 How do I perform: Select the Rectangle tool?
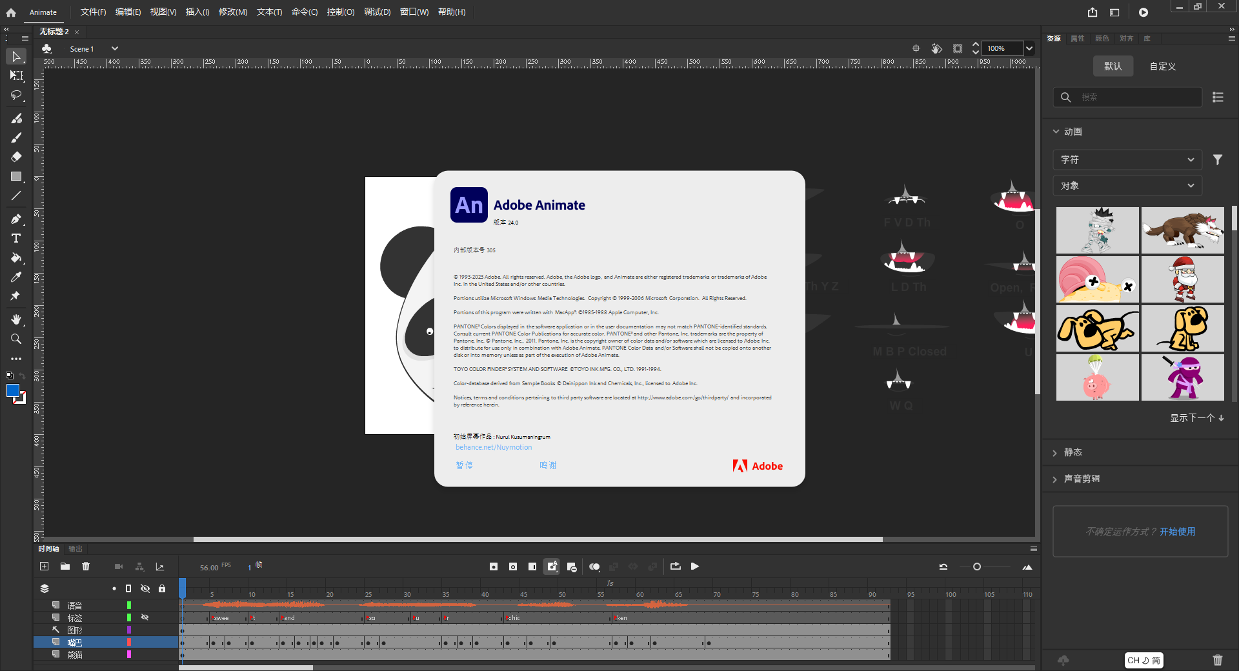pyautogui.click(x=16, y=176)
